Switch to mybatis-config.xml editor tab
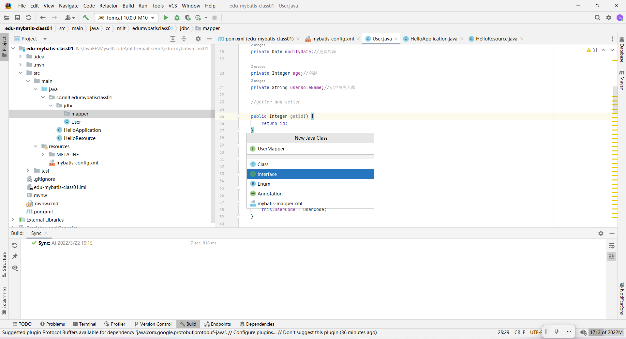This screenshot has height=339, width=626. pos(333,39)
